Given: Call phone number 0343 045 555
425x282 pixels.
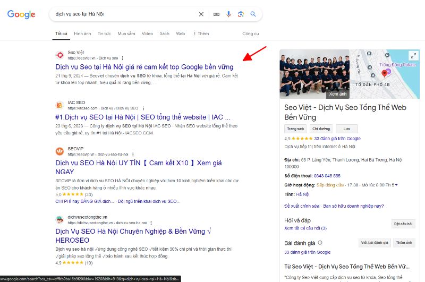Looking at the screenshot, I should pos(327,176).
